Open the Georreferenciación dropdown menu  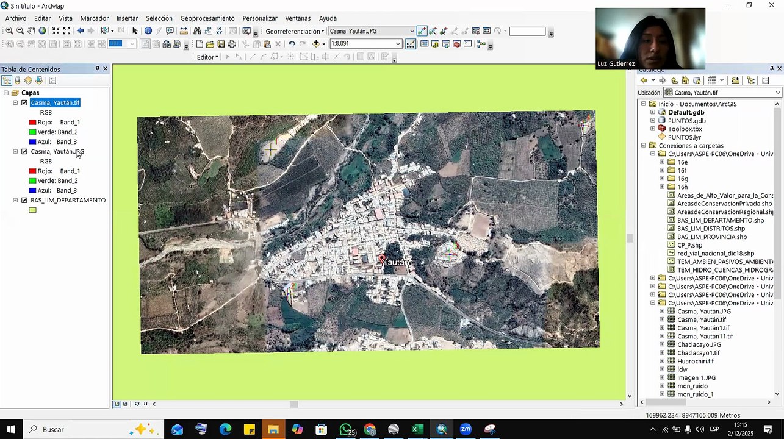(x=295, y=31)
